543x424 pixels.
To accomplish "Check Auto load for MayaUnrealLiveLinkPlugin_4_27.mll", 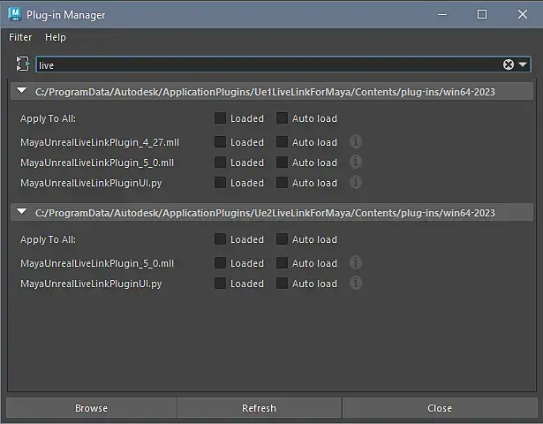I will pyautogui.click(x=282, y=142).
